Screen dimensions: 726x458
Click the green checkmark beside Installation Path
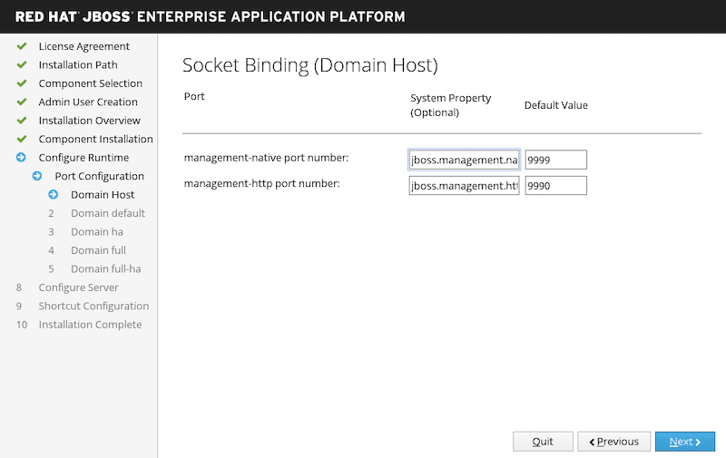[x=21, y=64]
